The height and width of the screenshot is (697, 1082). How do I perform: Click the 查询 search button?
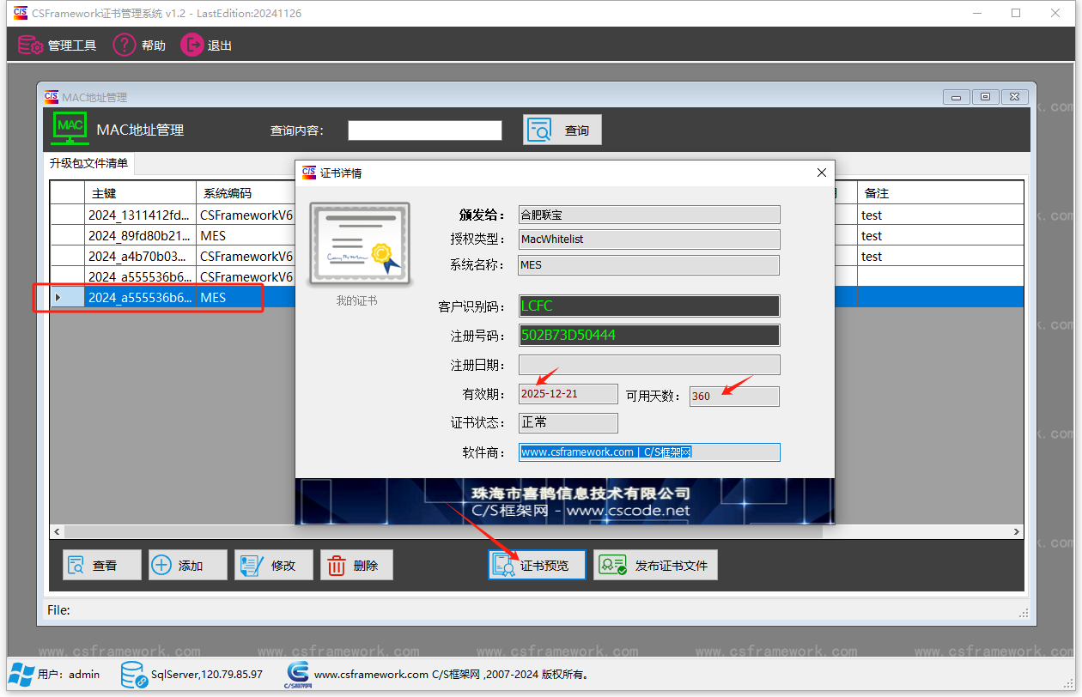pos(562,130)
